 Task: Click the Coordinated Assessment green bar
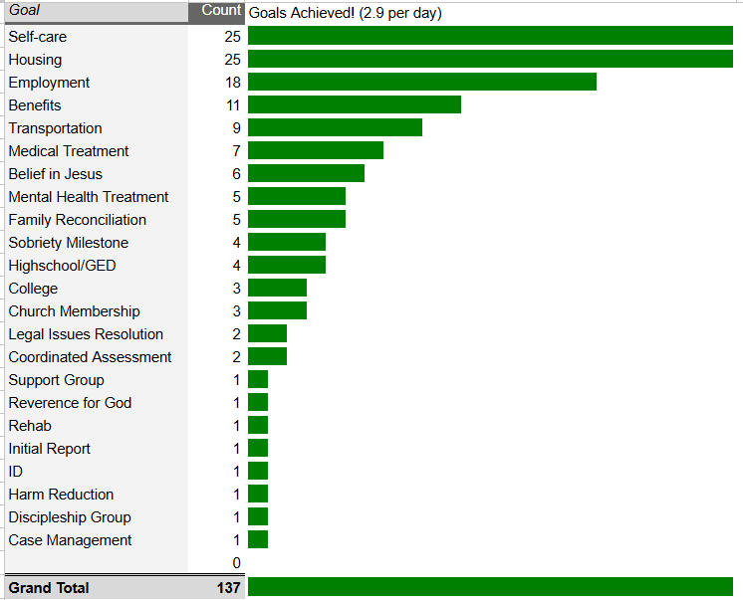point(267,356)
